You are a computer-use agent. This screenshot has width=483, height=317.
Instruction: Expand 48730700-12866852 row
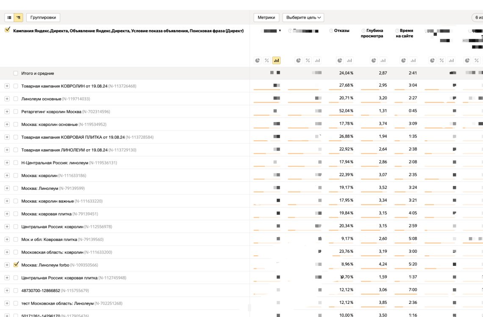point(7,291)
